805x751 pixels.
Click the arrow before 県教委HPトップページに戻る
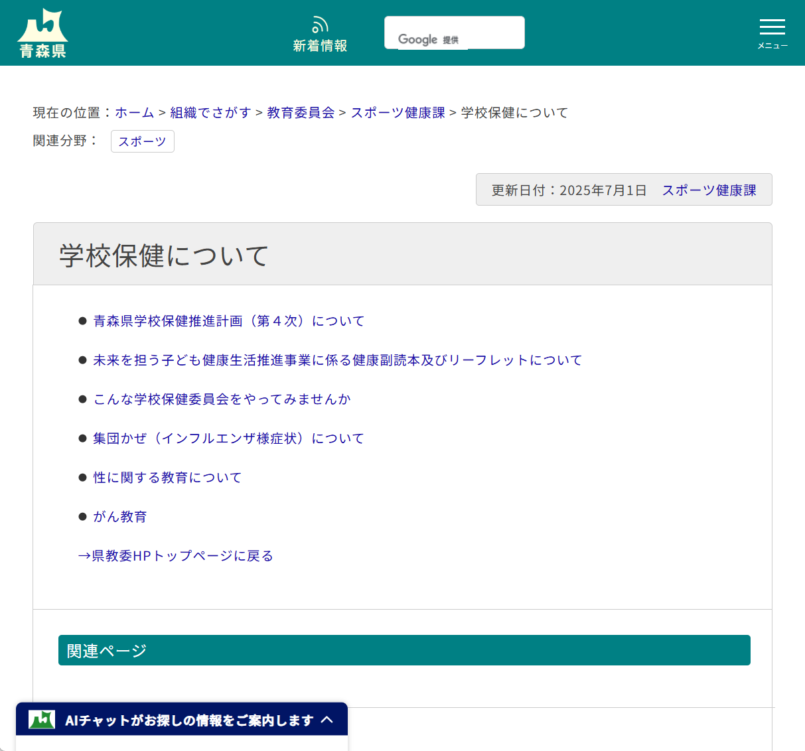pos(85,556)
